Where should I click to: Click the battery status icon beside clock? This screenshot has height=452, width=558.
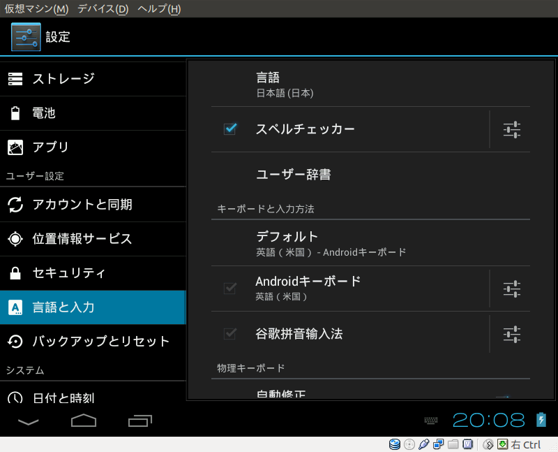click(541, 420)
